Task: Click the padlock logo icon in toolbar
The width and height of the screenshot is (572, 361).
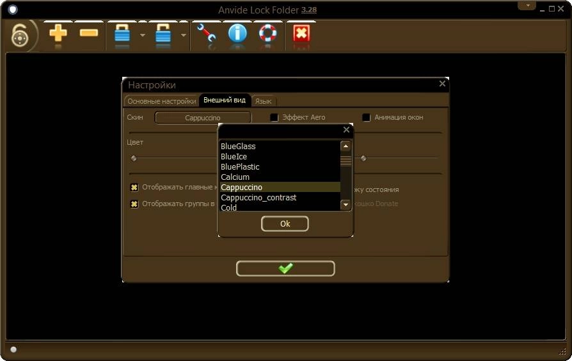Action: [x=20, y=35]
